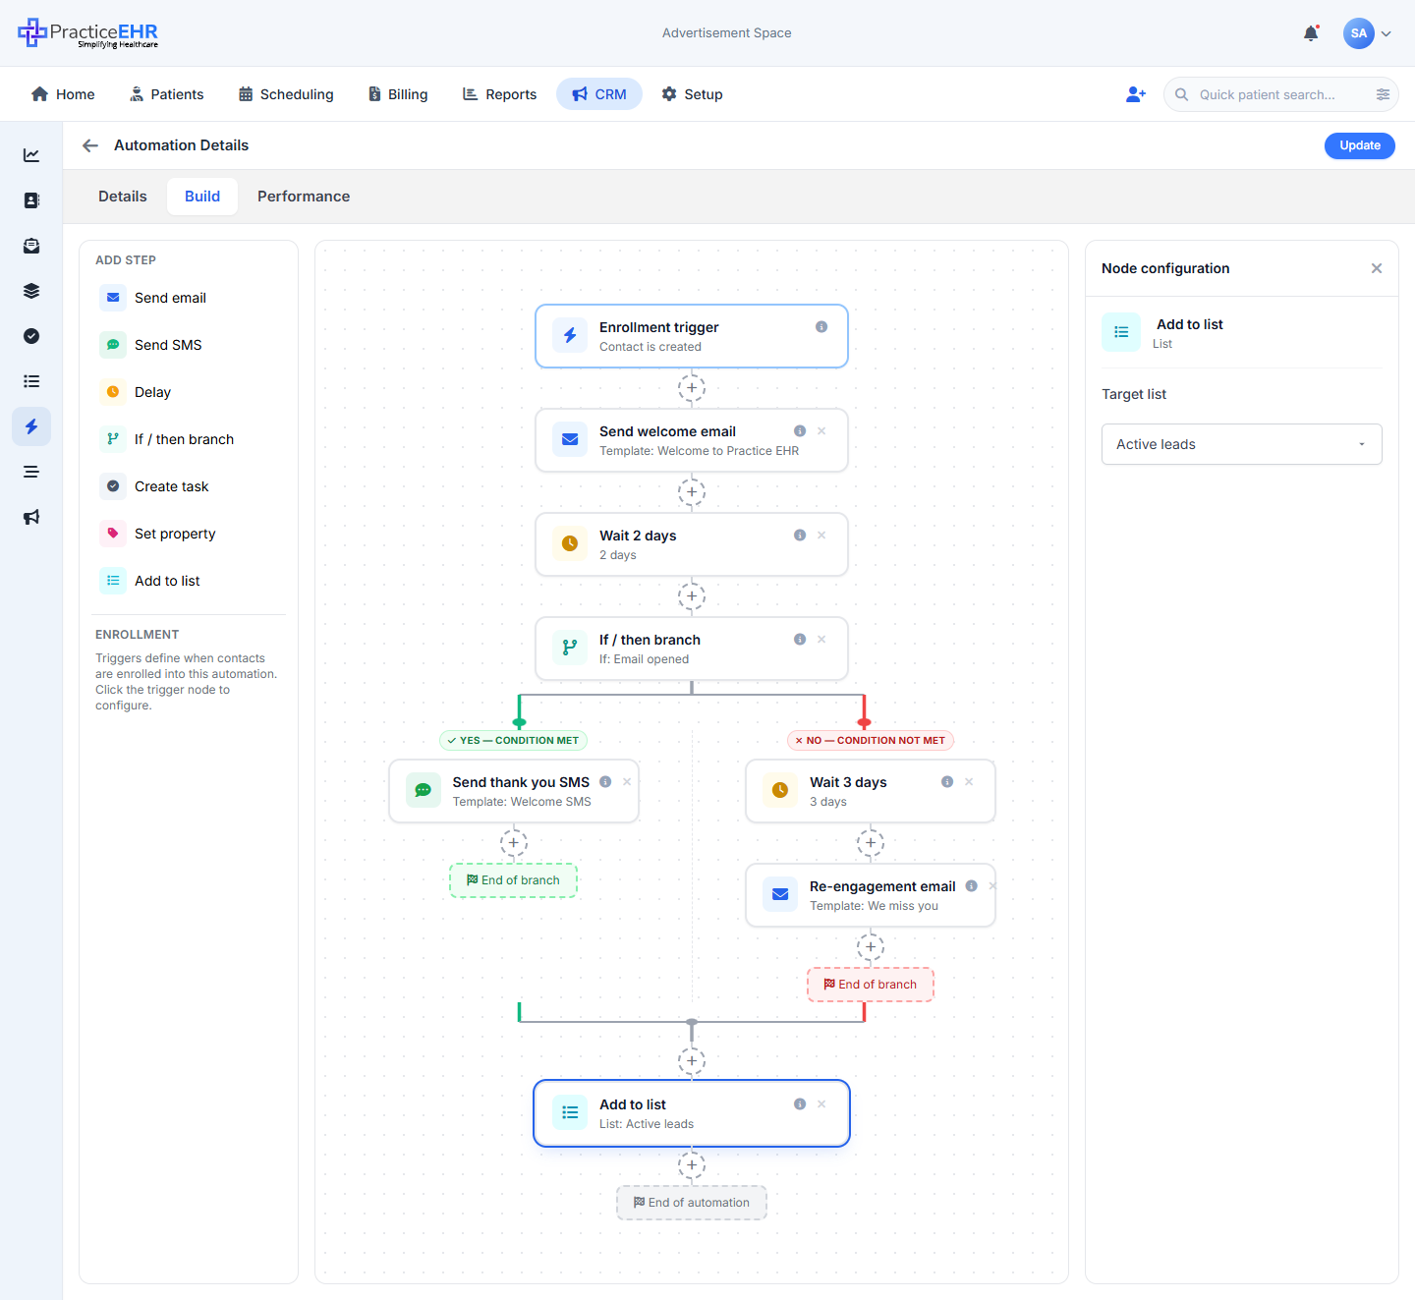
Task: Switch to the Performance tab
Action: tap(304, 197)
